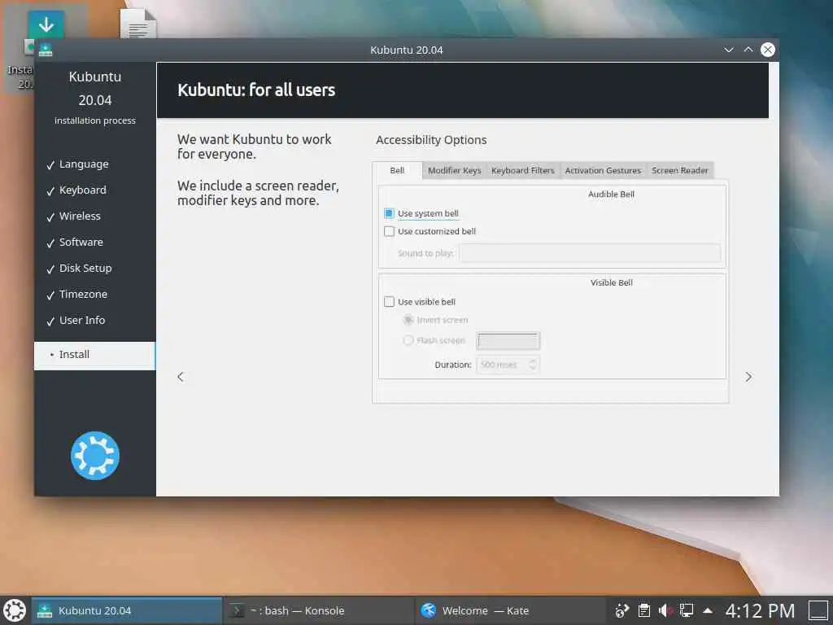The height and width of the screenshot is (625, 833).
Task: Switch to the Modifier Keys tab
Action: click(454, 171)
